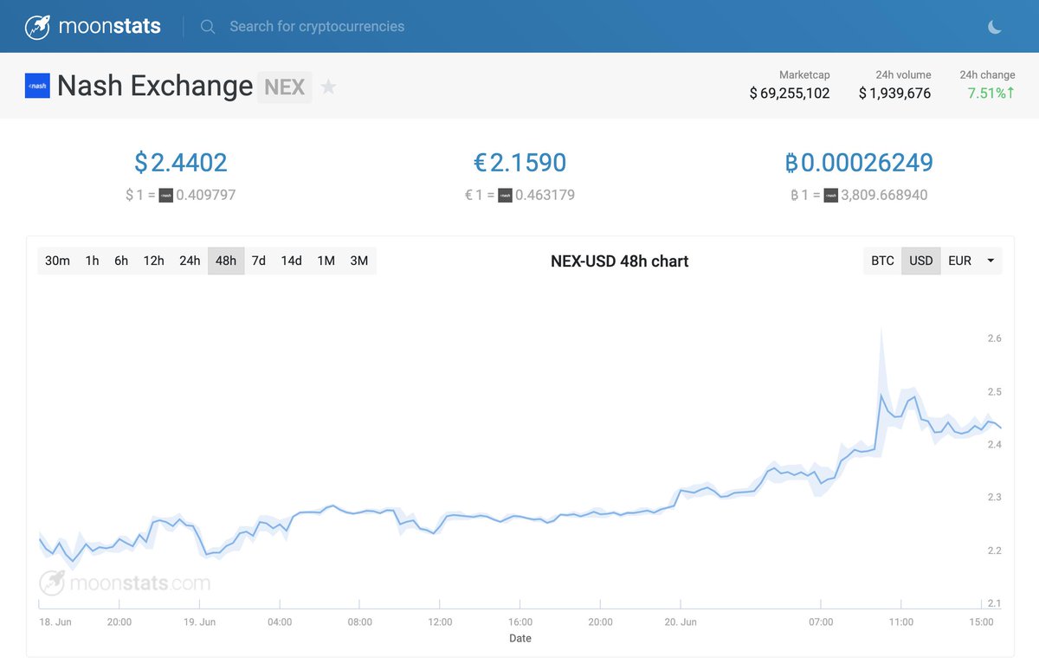This screenshot has width=1039, height=670.
Task: Select the 1M chart timeframe
Action: click(x=326, y=261)
